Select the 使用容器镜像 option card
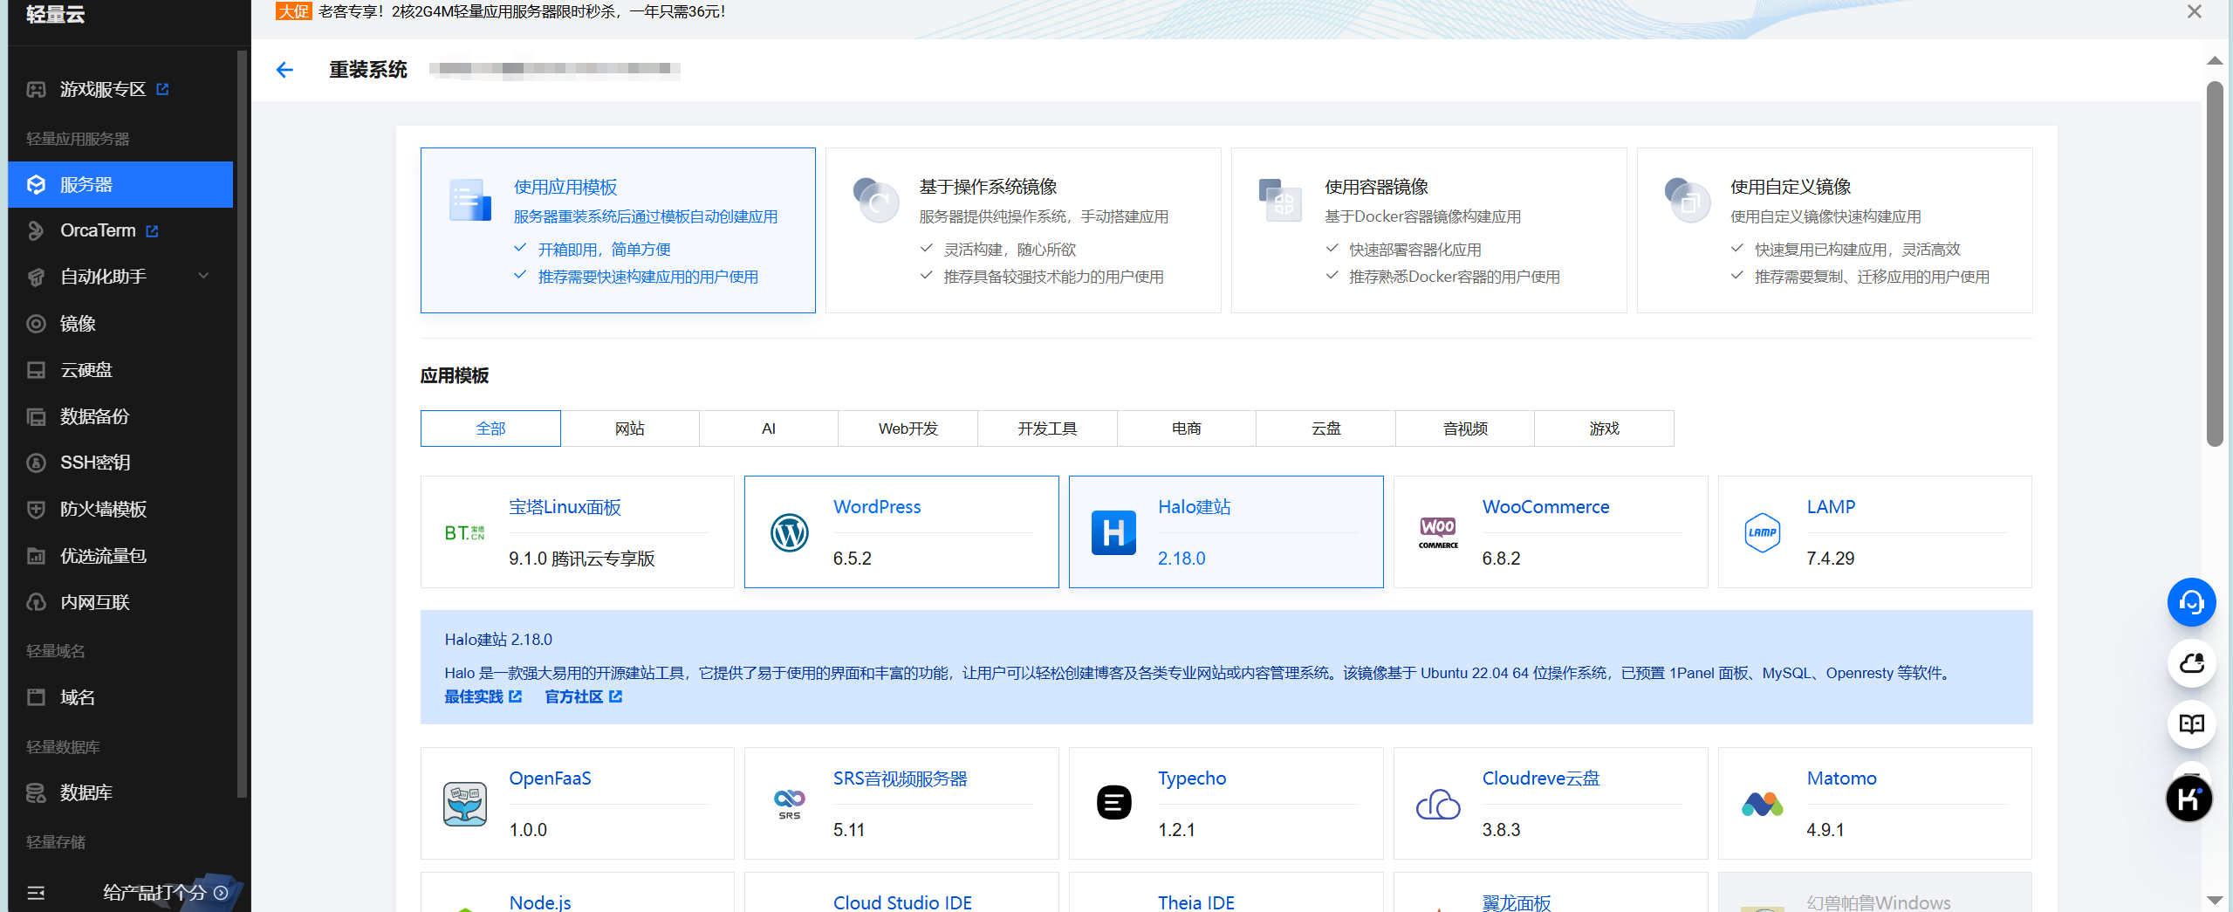 click(1428, 230)
